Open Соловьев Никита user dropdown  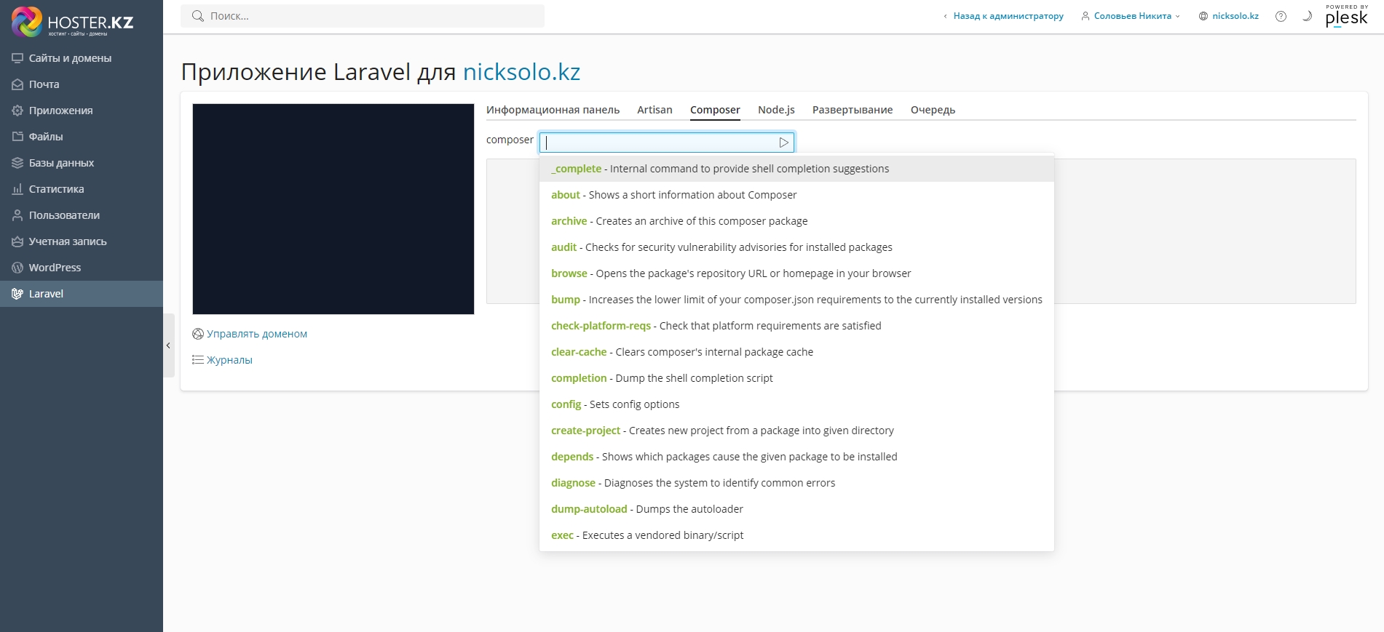click(x=1130, y=16)
